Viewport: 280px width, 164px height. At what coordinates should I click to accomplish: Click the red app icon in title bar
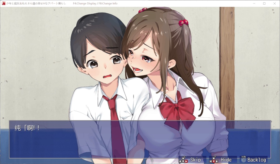(3, 3)
